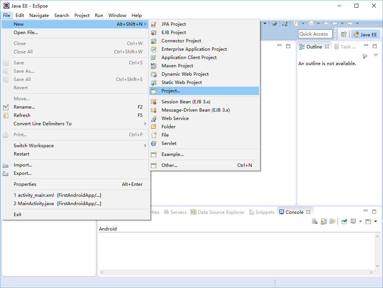
Task: Open the Navigate menu
Action: (x=39, y=16)
